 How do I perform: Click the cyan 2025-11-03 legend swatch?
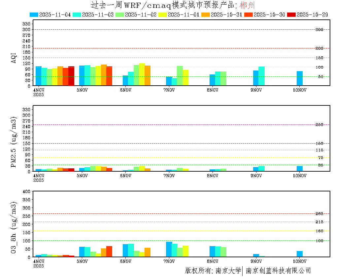pos(77,14)
